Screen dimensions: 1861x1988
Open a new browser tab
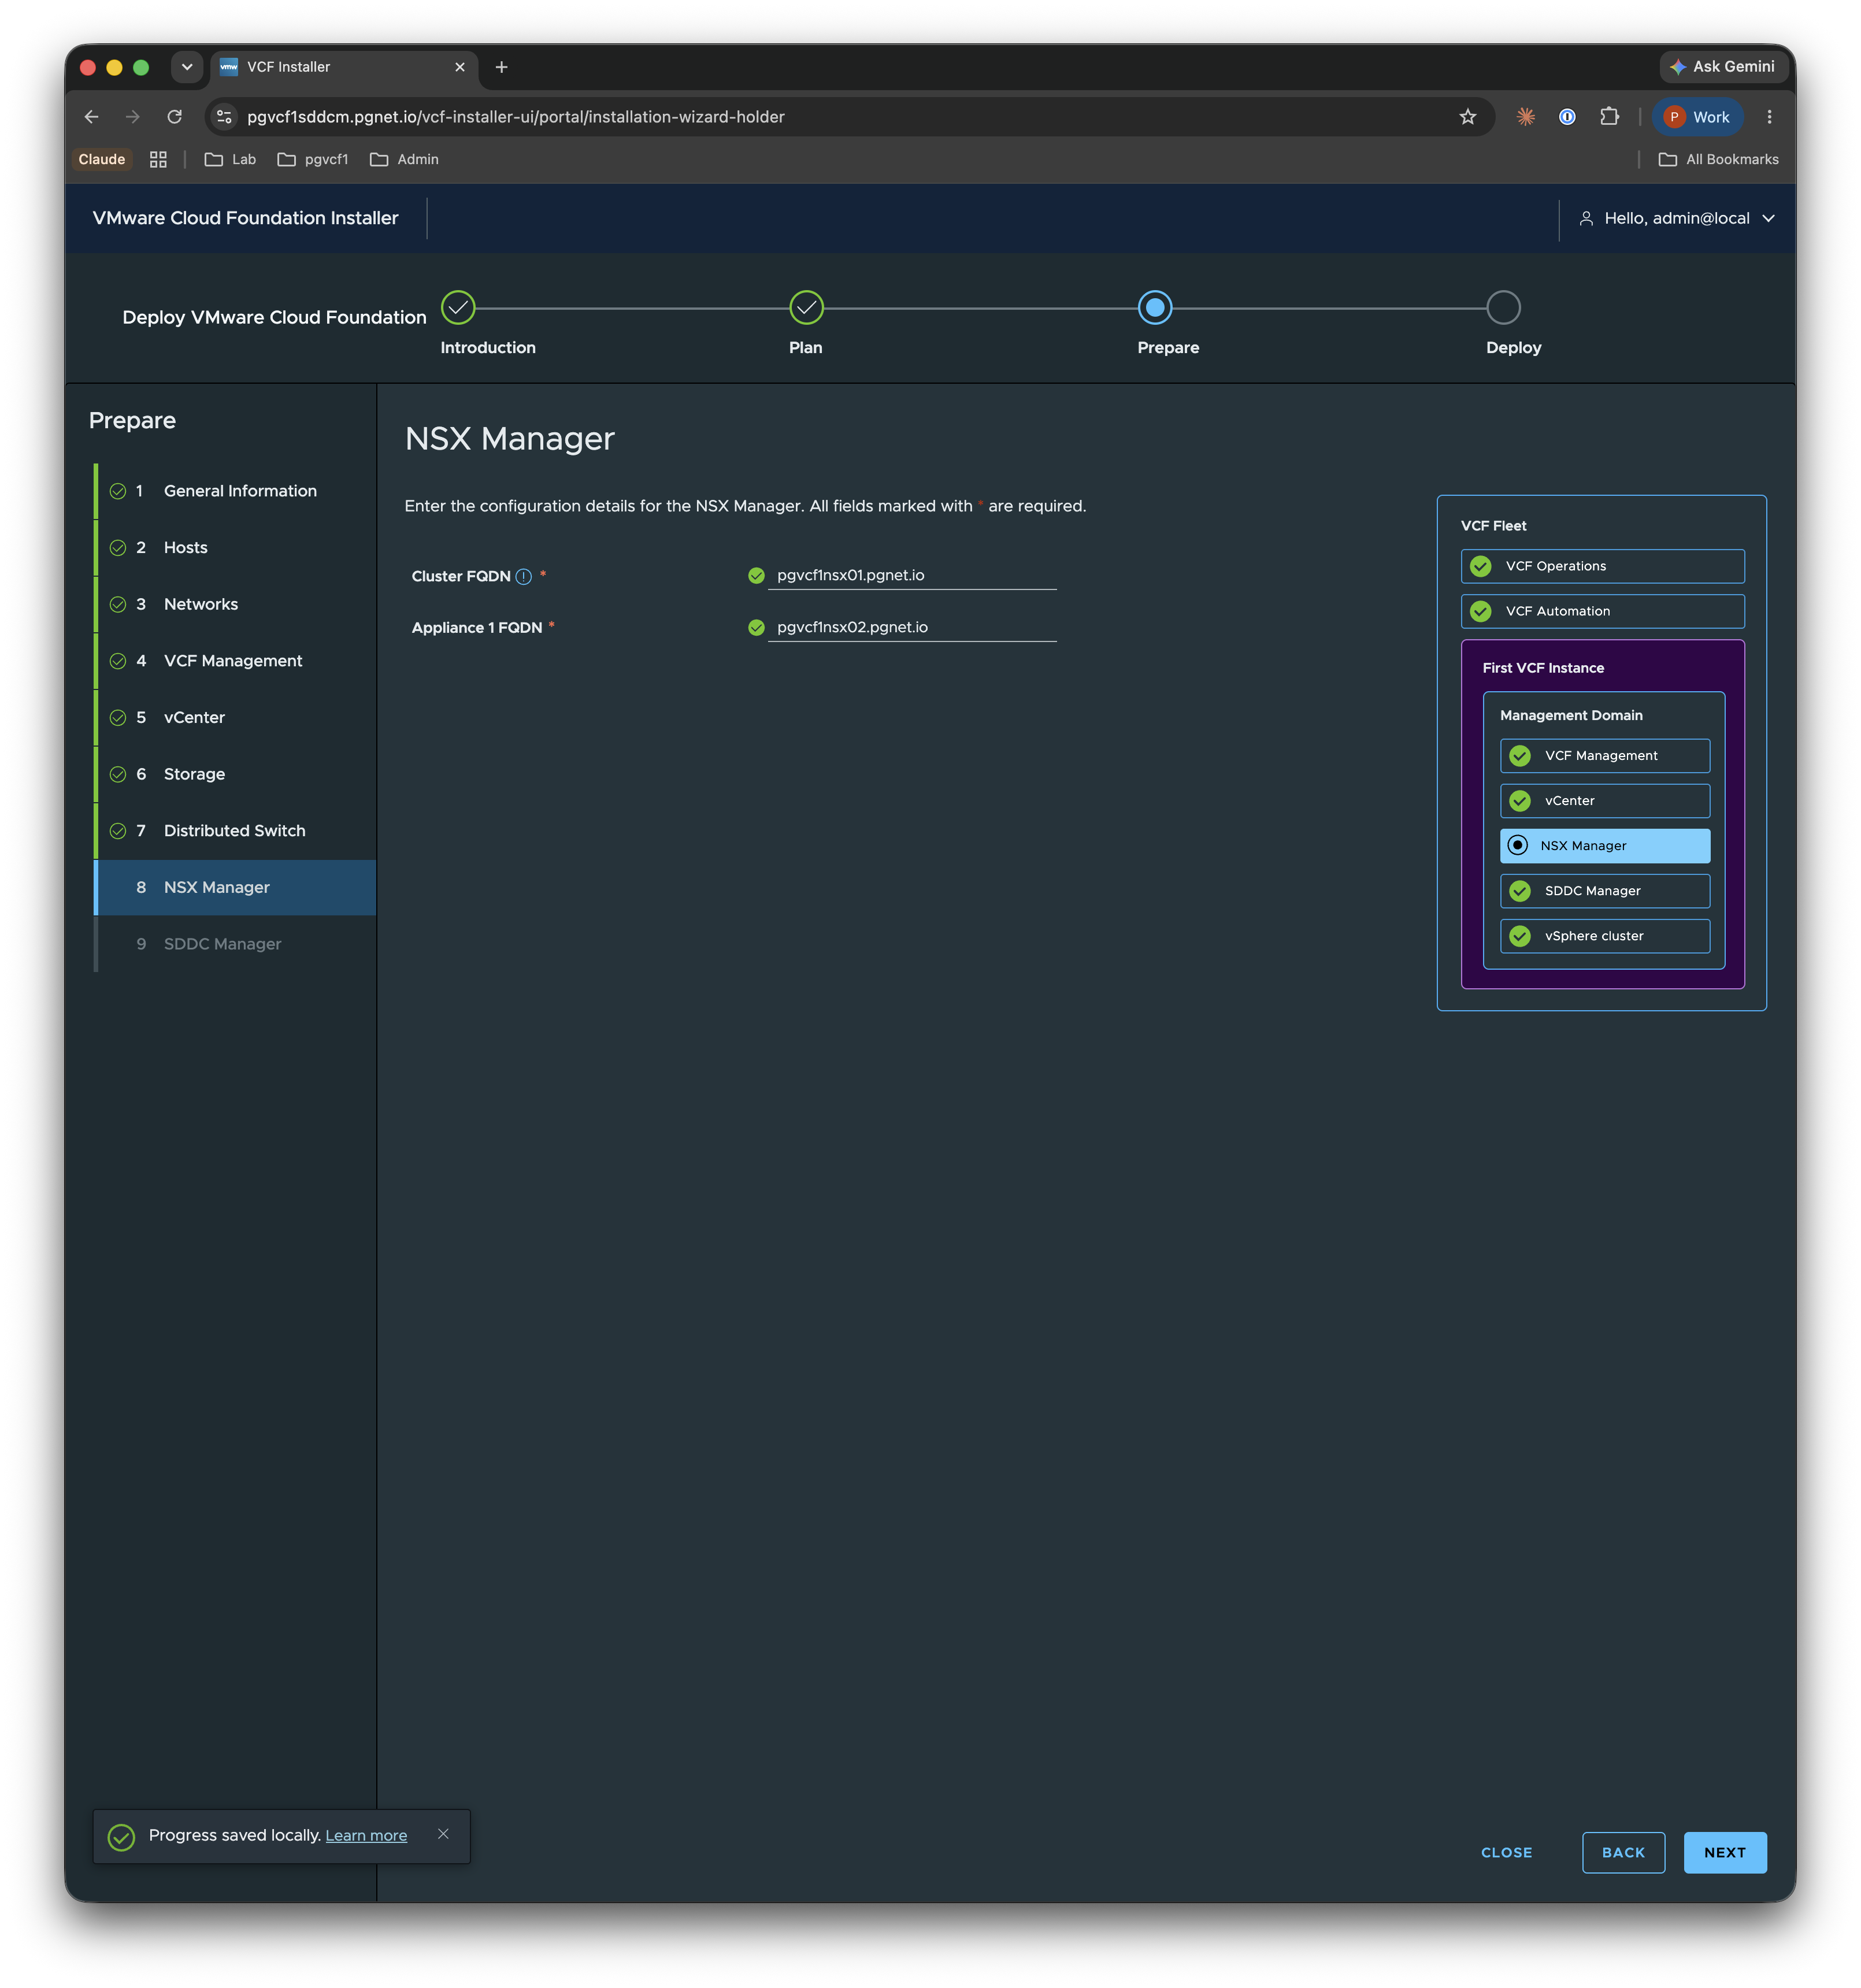click(501, 67)
